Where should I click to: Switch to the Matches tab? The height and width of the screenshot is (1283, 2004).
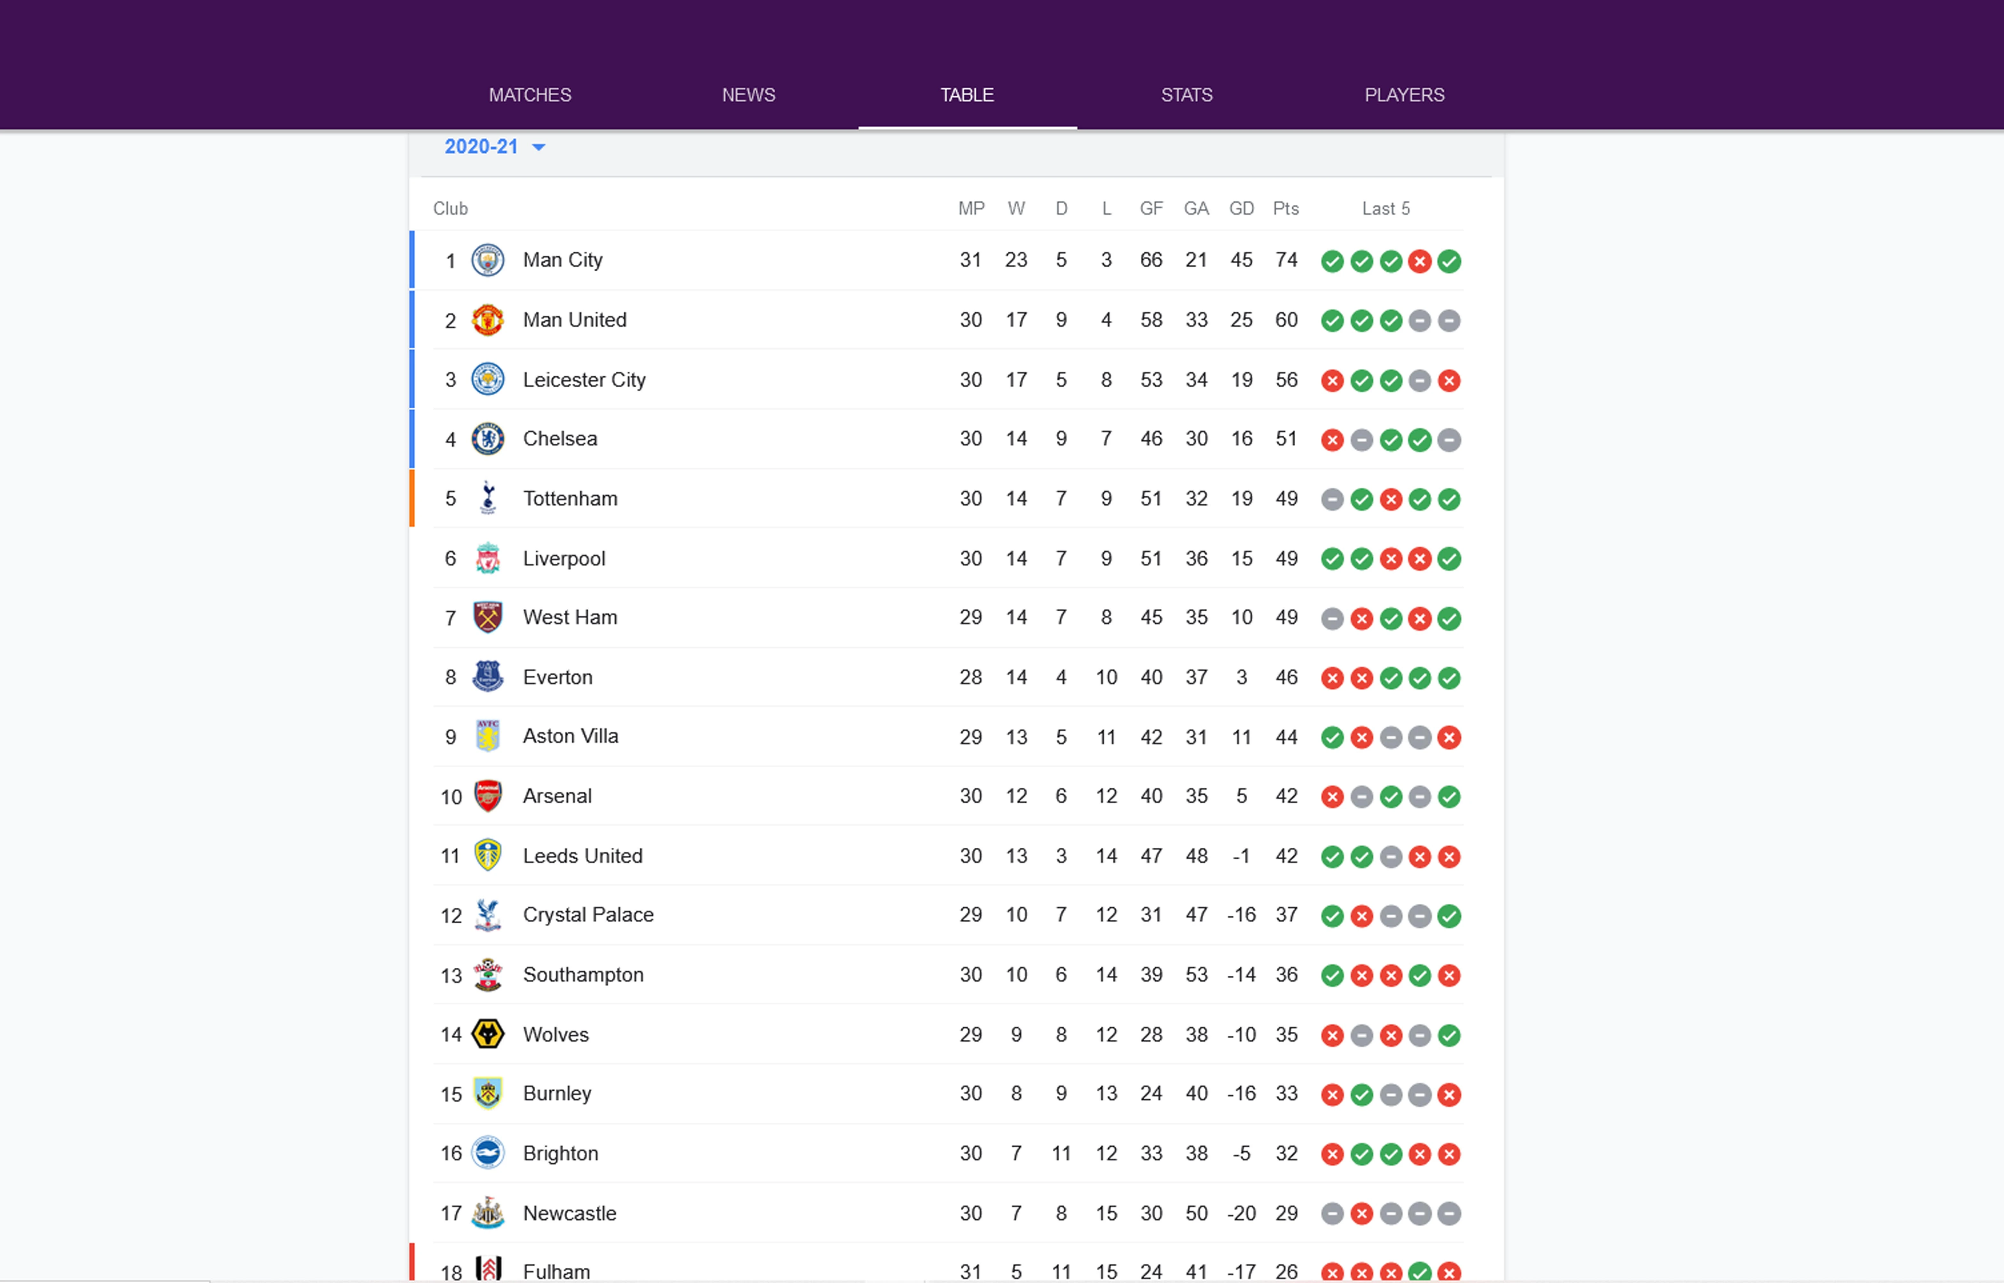[530, 95]
